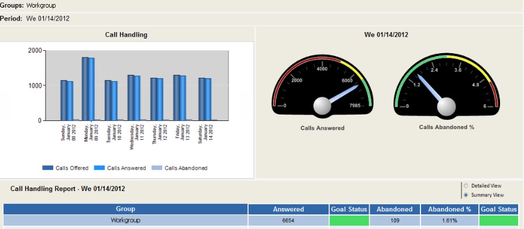Image resolution: width=524 pixels, height=229 pixels.
Task: Click the Monday January 09 Calls Offered bar
Action: coord(85,89)
